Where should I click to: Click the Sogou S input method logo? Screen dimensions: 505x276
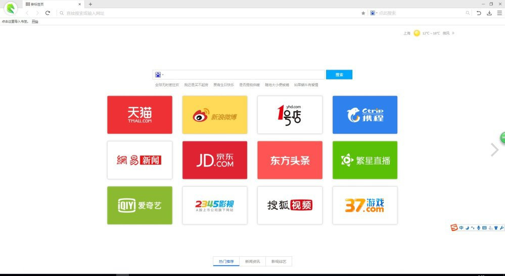point(454,227)
